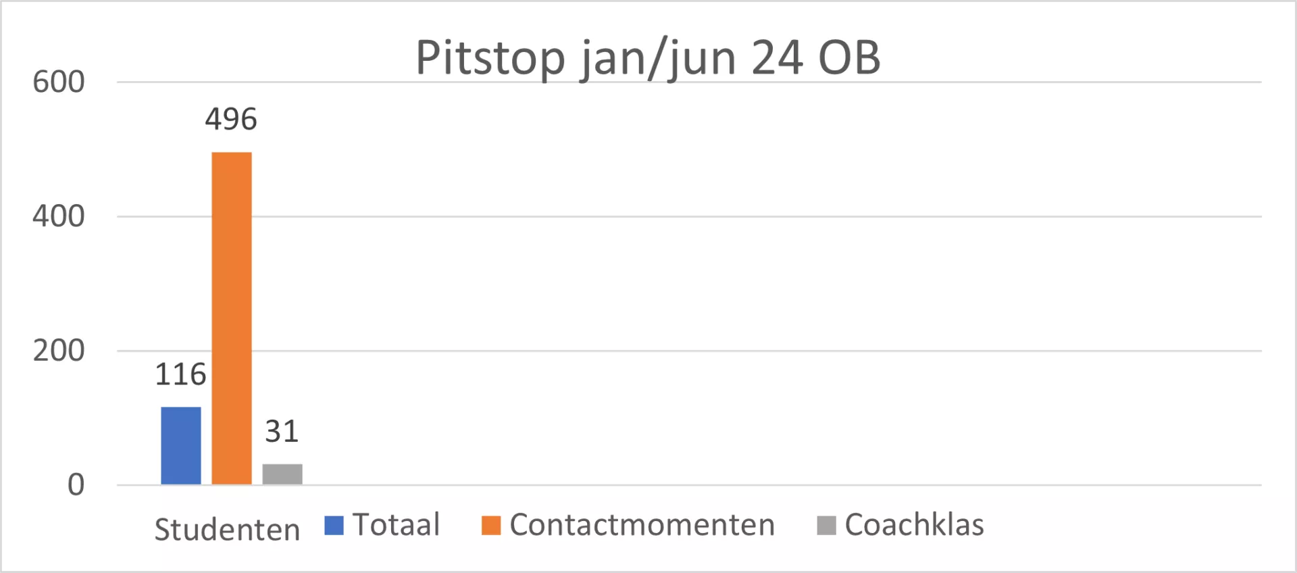Screen dimensions: 1297x573
Task: Click the 600 vertical axis value
Action: coord(59,82)
